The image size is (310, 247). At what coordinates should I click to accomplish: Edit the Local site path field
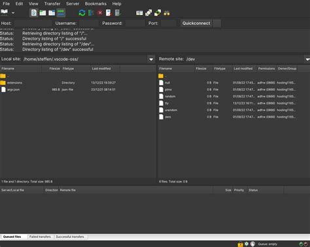pyautogui.click(x=85, y=59)
